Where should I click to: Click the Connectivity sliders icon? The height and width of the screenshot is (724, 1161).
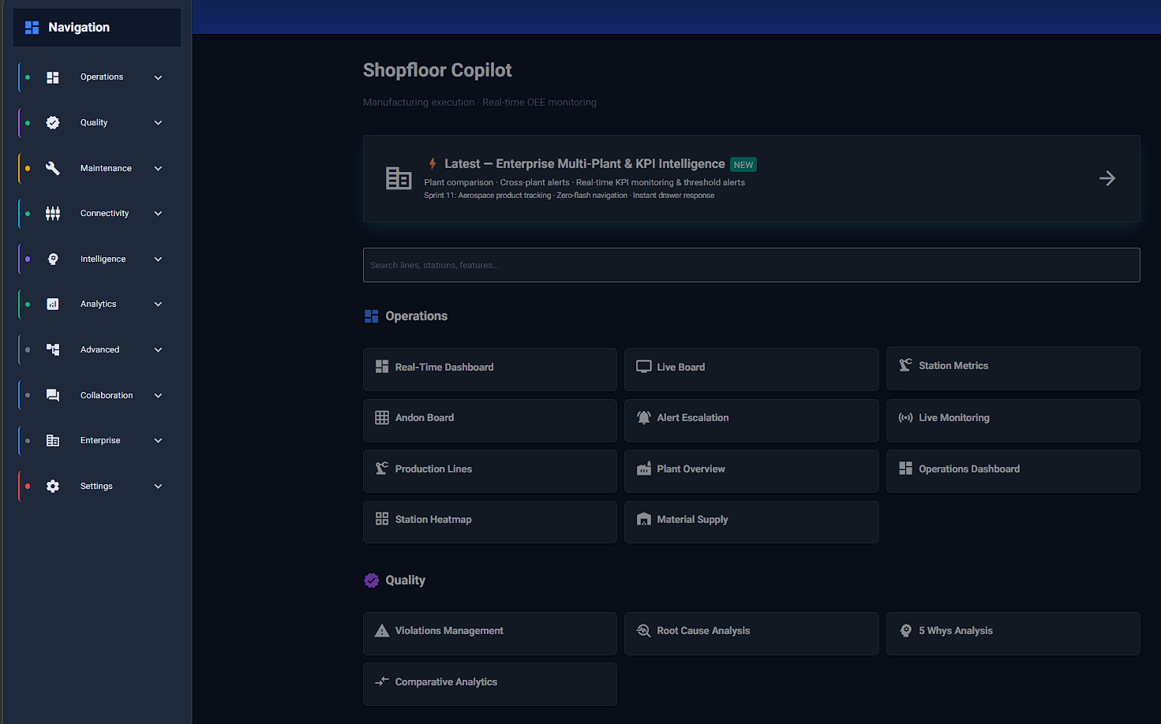pos(53,213)
